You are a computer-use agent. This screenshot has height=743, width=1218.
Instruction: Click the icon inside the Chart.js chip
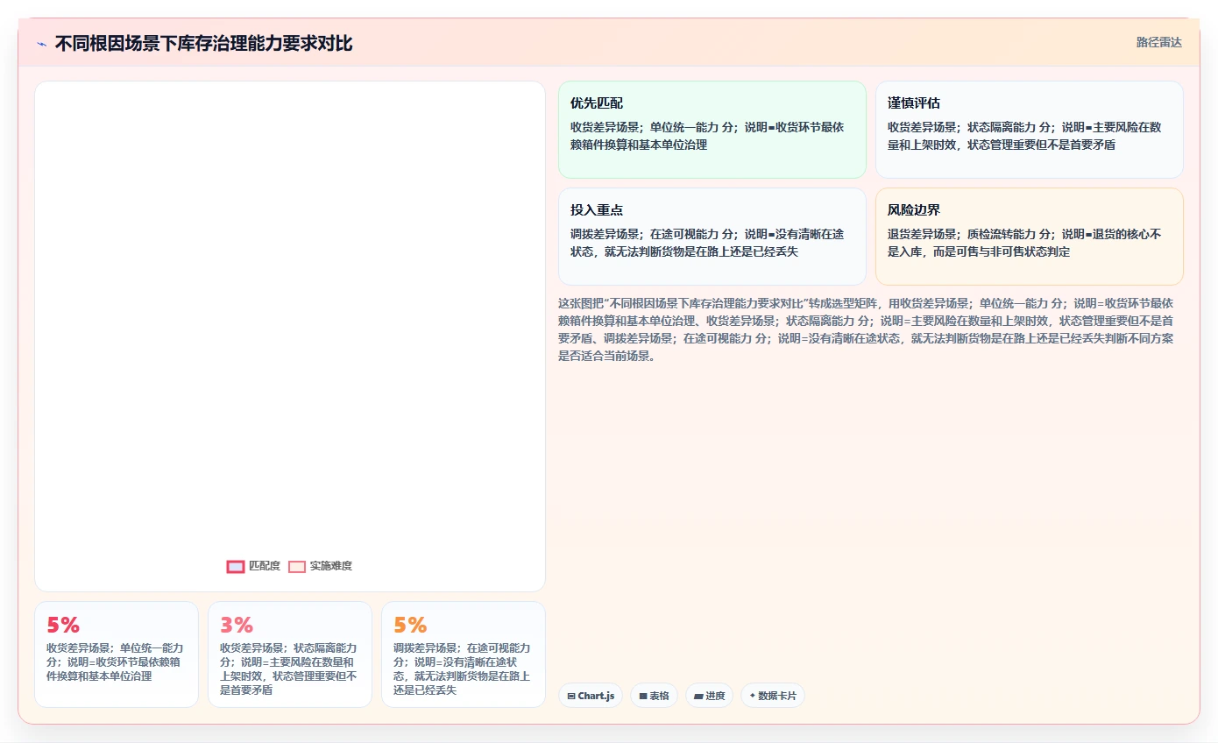click(x=571, y=696)
